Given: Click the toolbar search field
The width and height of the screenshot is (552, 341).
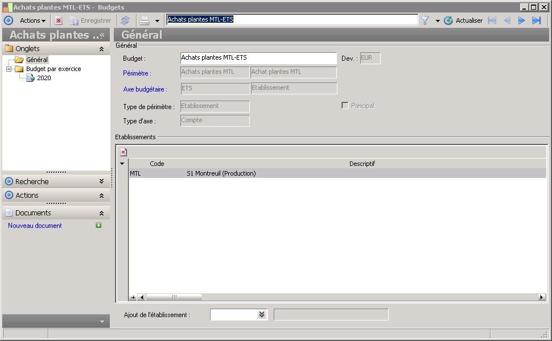Looking at the screenshot, I should pyautogui.click(x=292, y=20).
